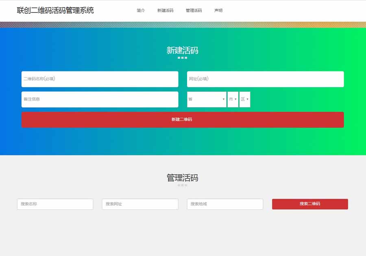This screenshot has width=366, height=256.
Task: Click into the 搜索地域 search field
Action: tap(225, 204)
